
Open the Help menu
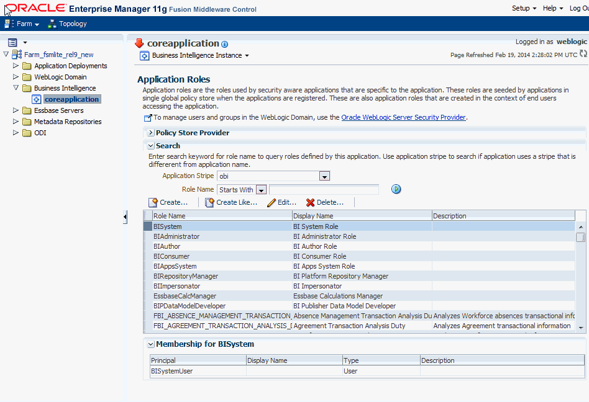(x=552, y=8)
